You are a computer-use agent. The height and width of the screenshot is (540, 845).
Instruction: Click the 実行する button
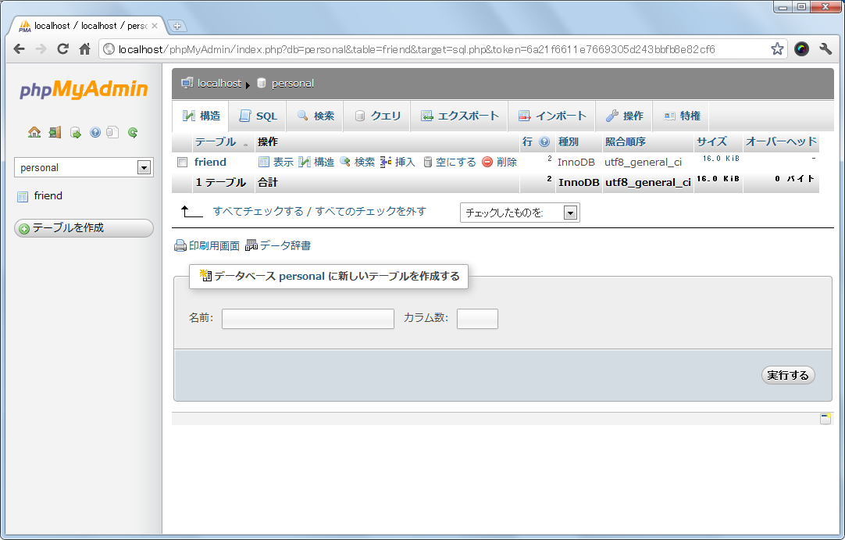(788, 375)
